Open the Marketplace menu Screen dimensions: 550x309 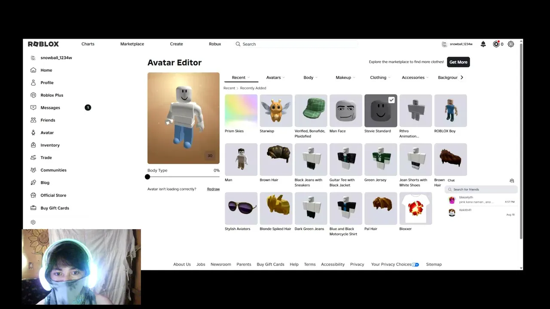pos(132,44)
